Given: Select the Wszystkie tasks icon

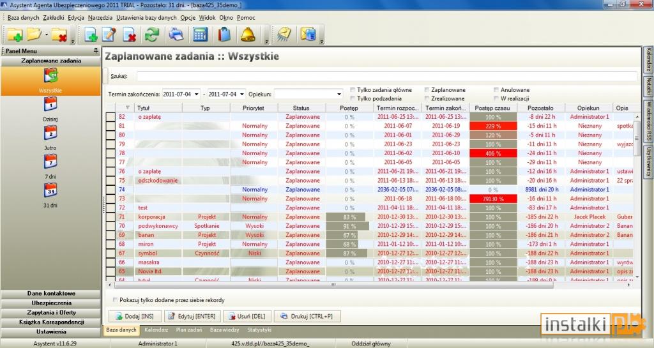Looking at the screenshot, I should (x=50, y=76).
